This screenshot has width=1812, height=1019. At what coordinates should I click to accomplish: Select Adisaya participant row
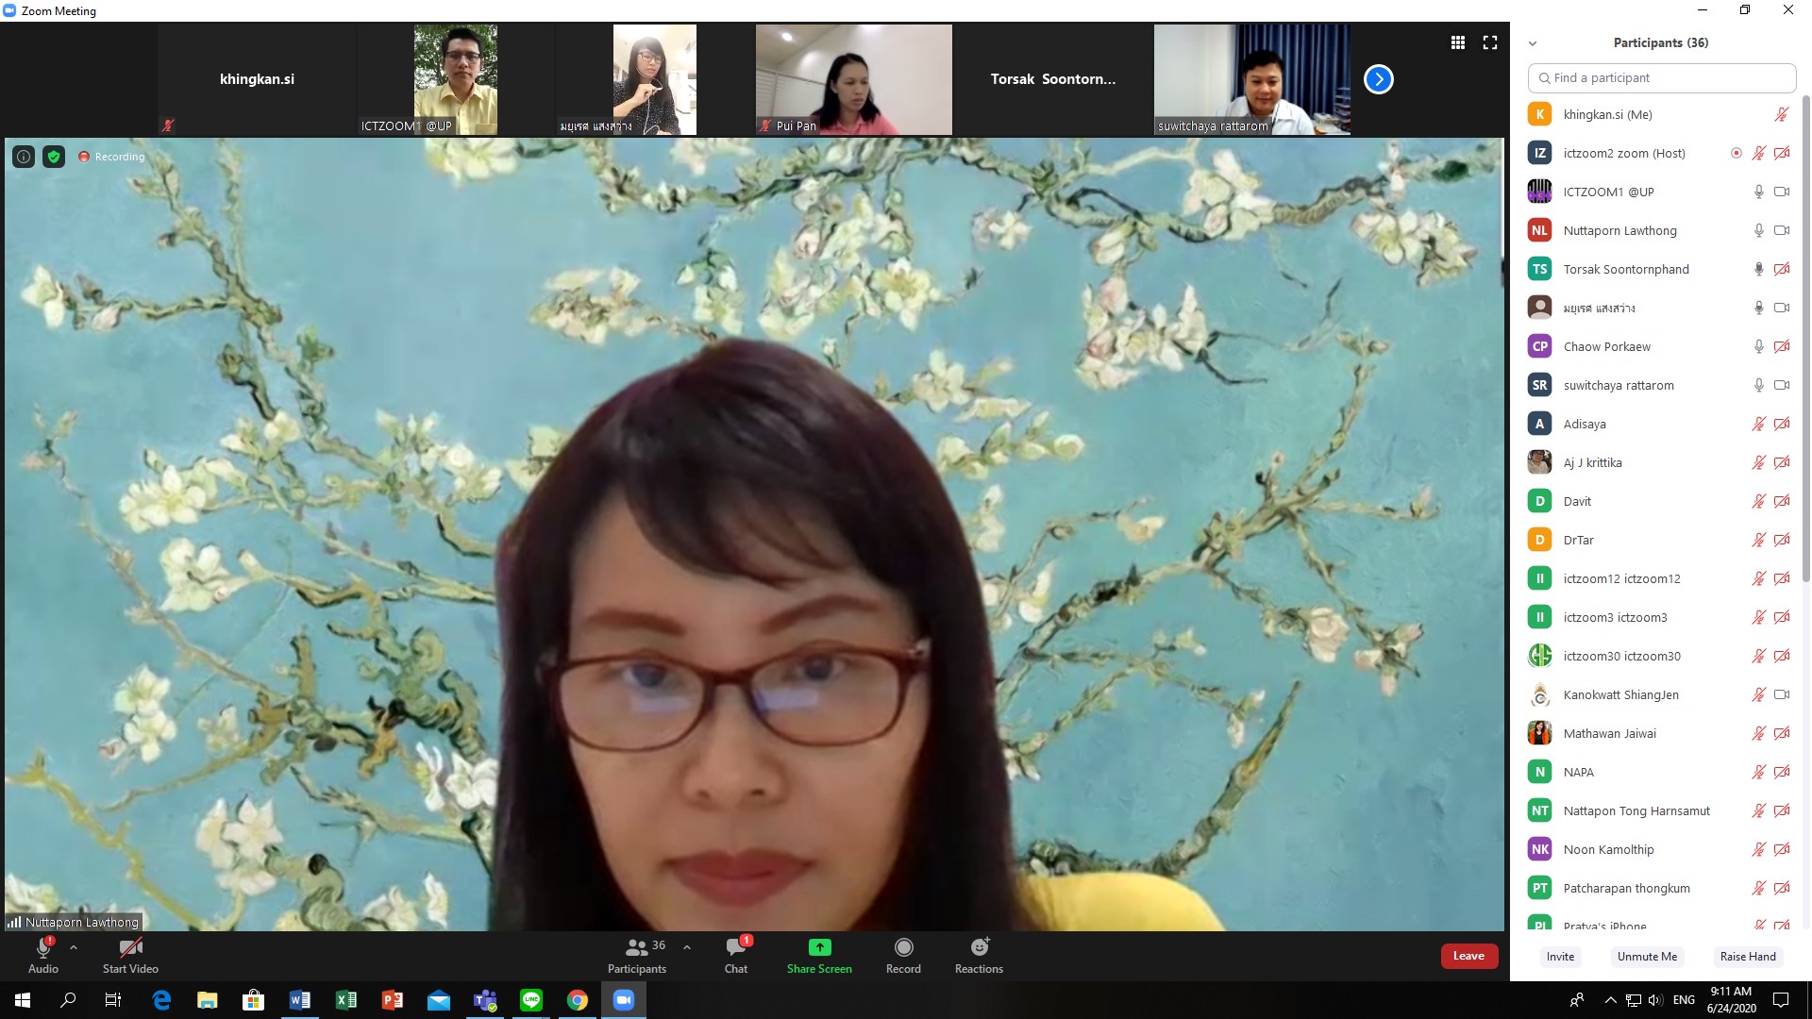pos(1660,424)
